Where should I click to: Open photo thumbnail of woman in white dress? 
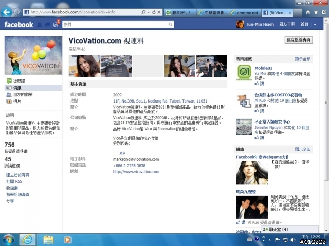[179, 66]
